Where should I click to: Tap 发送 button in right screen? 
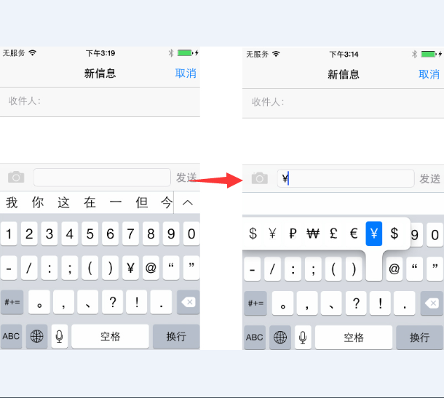[x=429, y=178]
